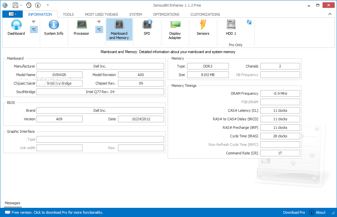This screenshot has height=217, width=337.
Task: Open System Info
Action: tap(54, 28)
